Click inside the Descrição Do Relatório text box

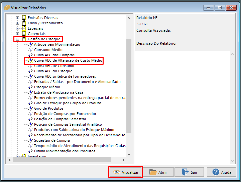coord(183,107)
